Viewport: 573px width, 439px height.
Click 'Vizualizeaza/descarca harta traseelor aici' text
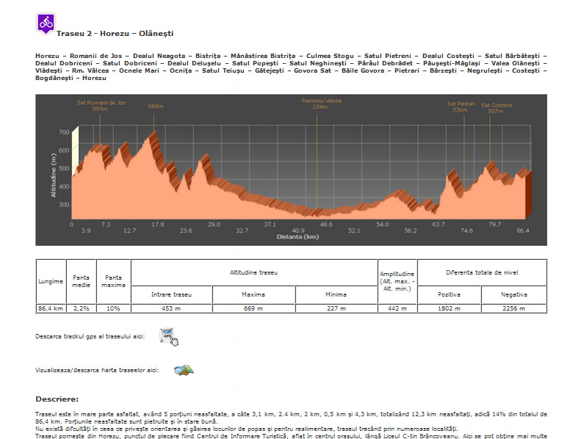click(97, 370)
